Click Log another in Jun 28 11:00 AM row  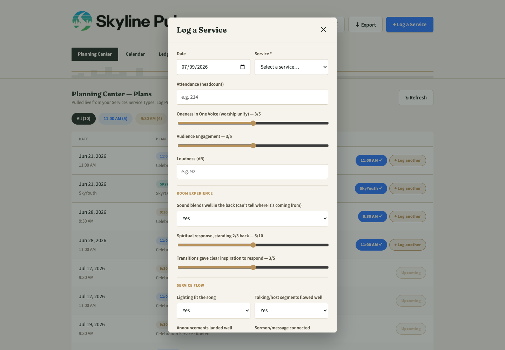pyautogui.click(x=408, y=245)
